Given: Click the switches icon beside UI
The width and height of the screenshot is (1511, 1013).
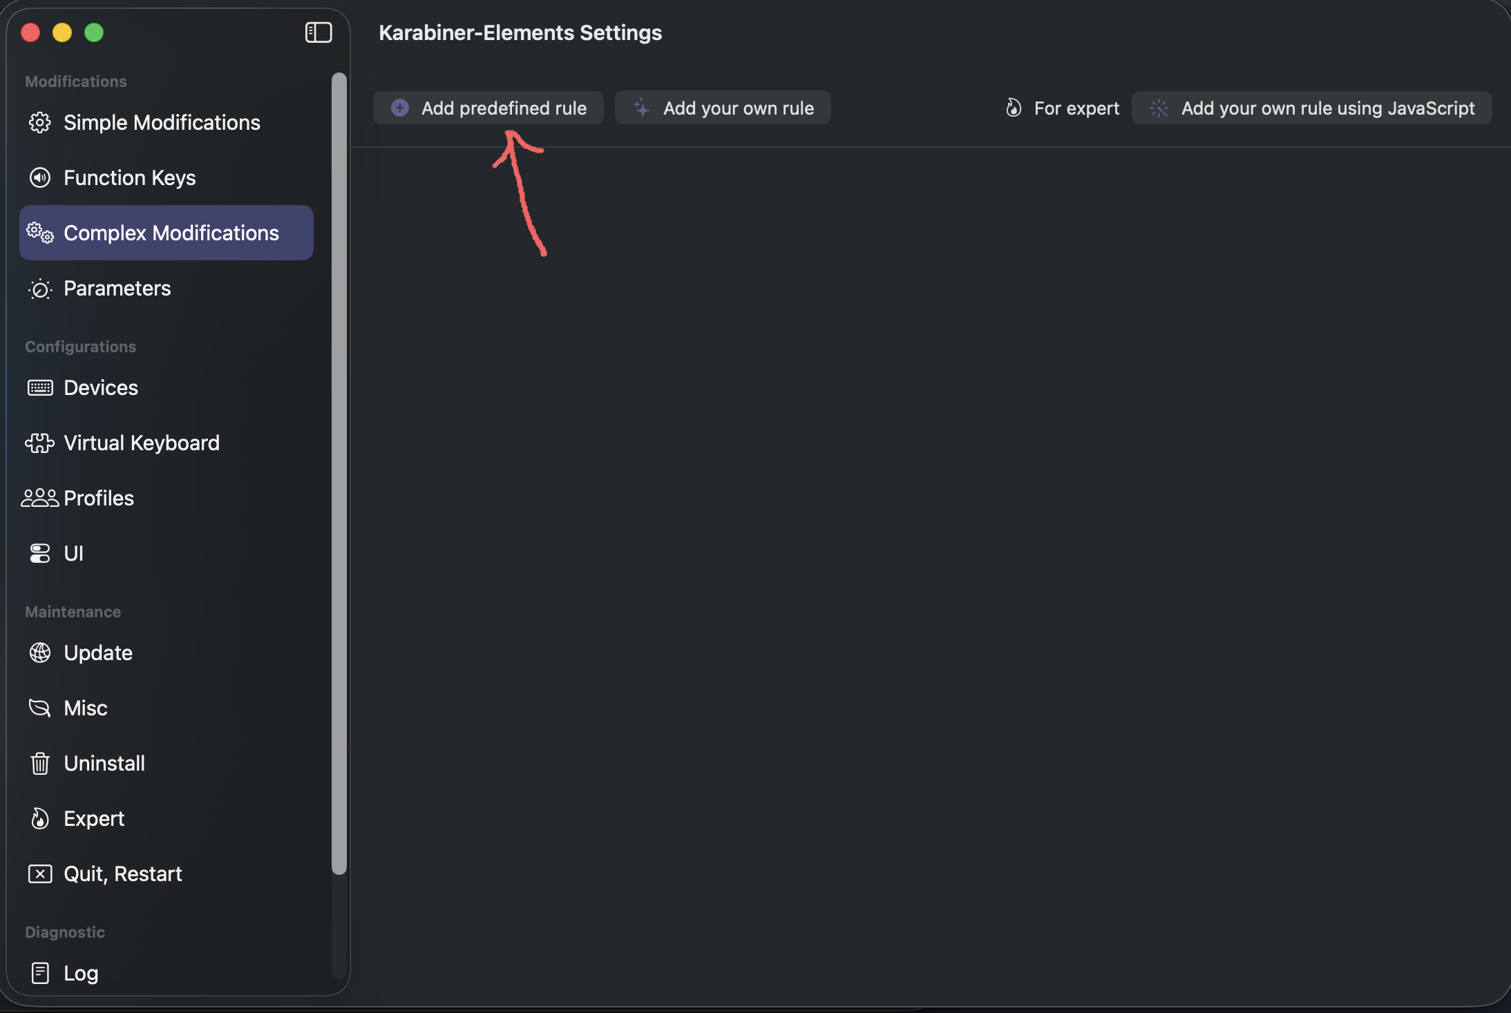Looking at the screenshot, I should 40,553.
